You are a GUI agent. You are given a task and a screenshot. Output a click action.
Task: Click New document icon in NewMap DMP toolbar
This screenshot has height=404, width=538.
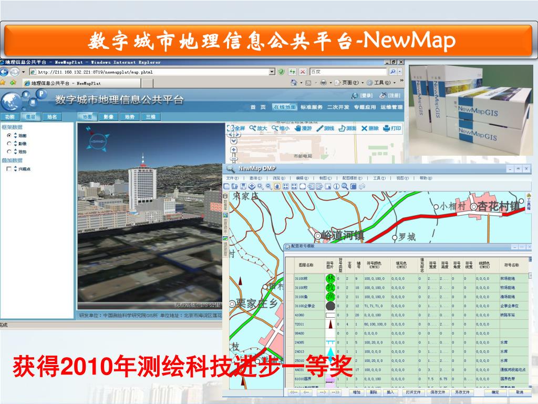226,187
